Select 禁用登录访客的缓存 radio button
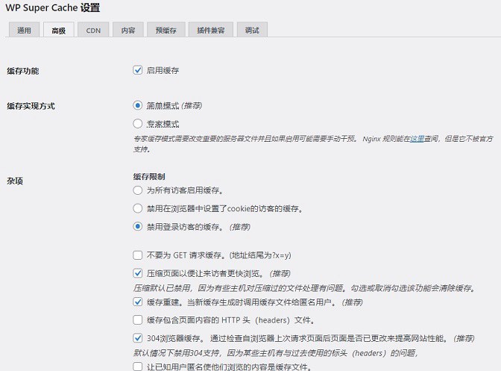This screenshot has width=501, height=371. click(137, 226)
